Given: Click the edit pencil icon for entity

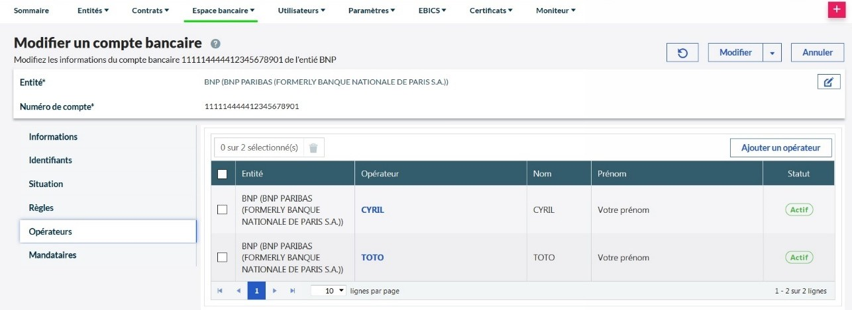Looking at the screenshot, I should pos(828,82).
